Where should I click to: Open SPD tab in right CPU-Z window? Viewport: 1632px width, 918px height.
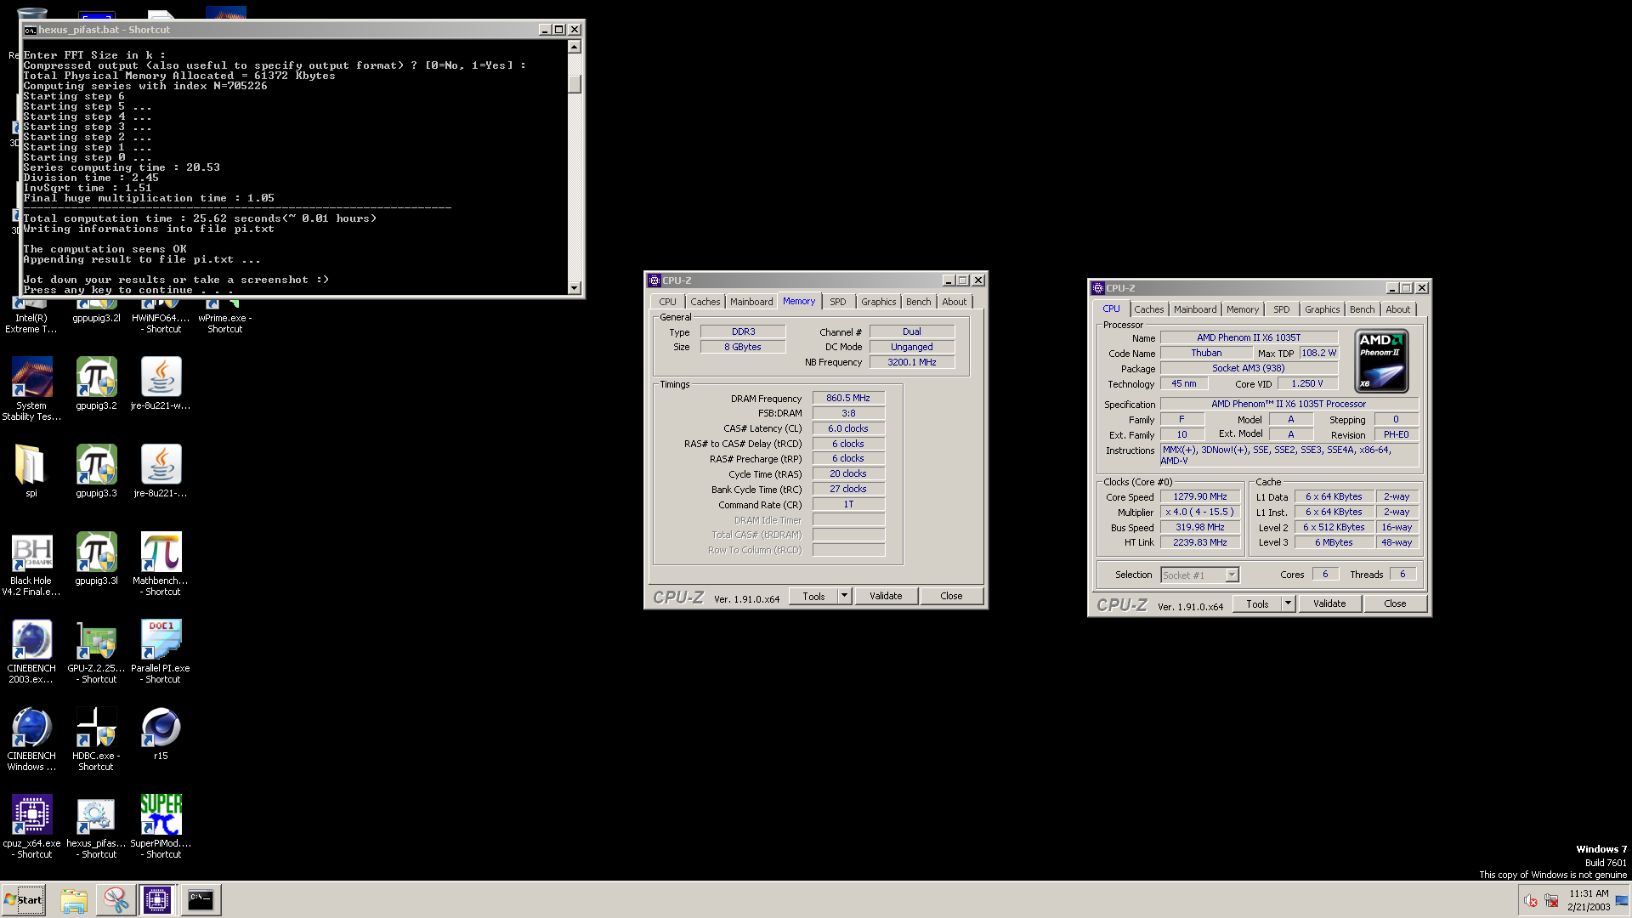coord(1281,309)
